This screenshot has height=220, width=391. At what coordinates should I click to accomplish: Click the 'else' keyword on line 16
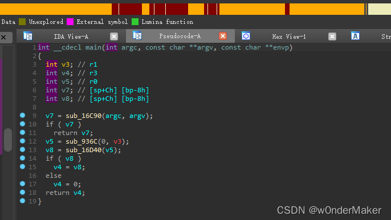[x=54, y=176]
